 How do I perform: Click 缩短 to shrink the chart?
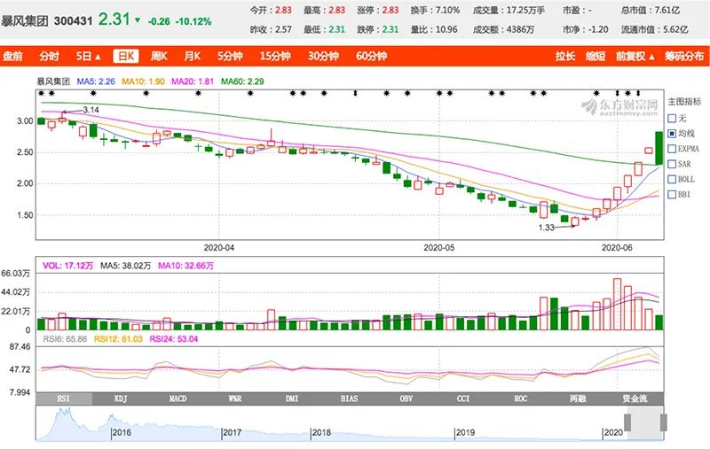[x=596, y=56]
